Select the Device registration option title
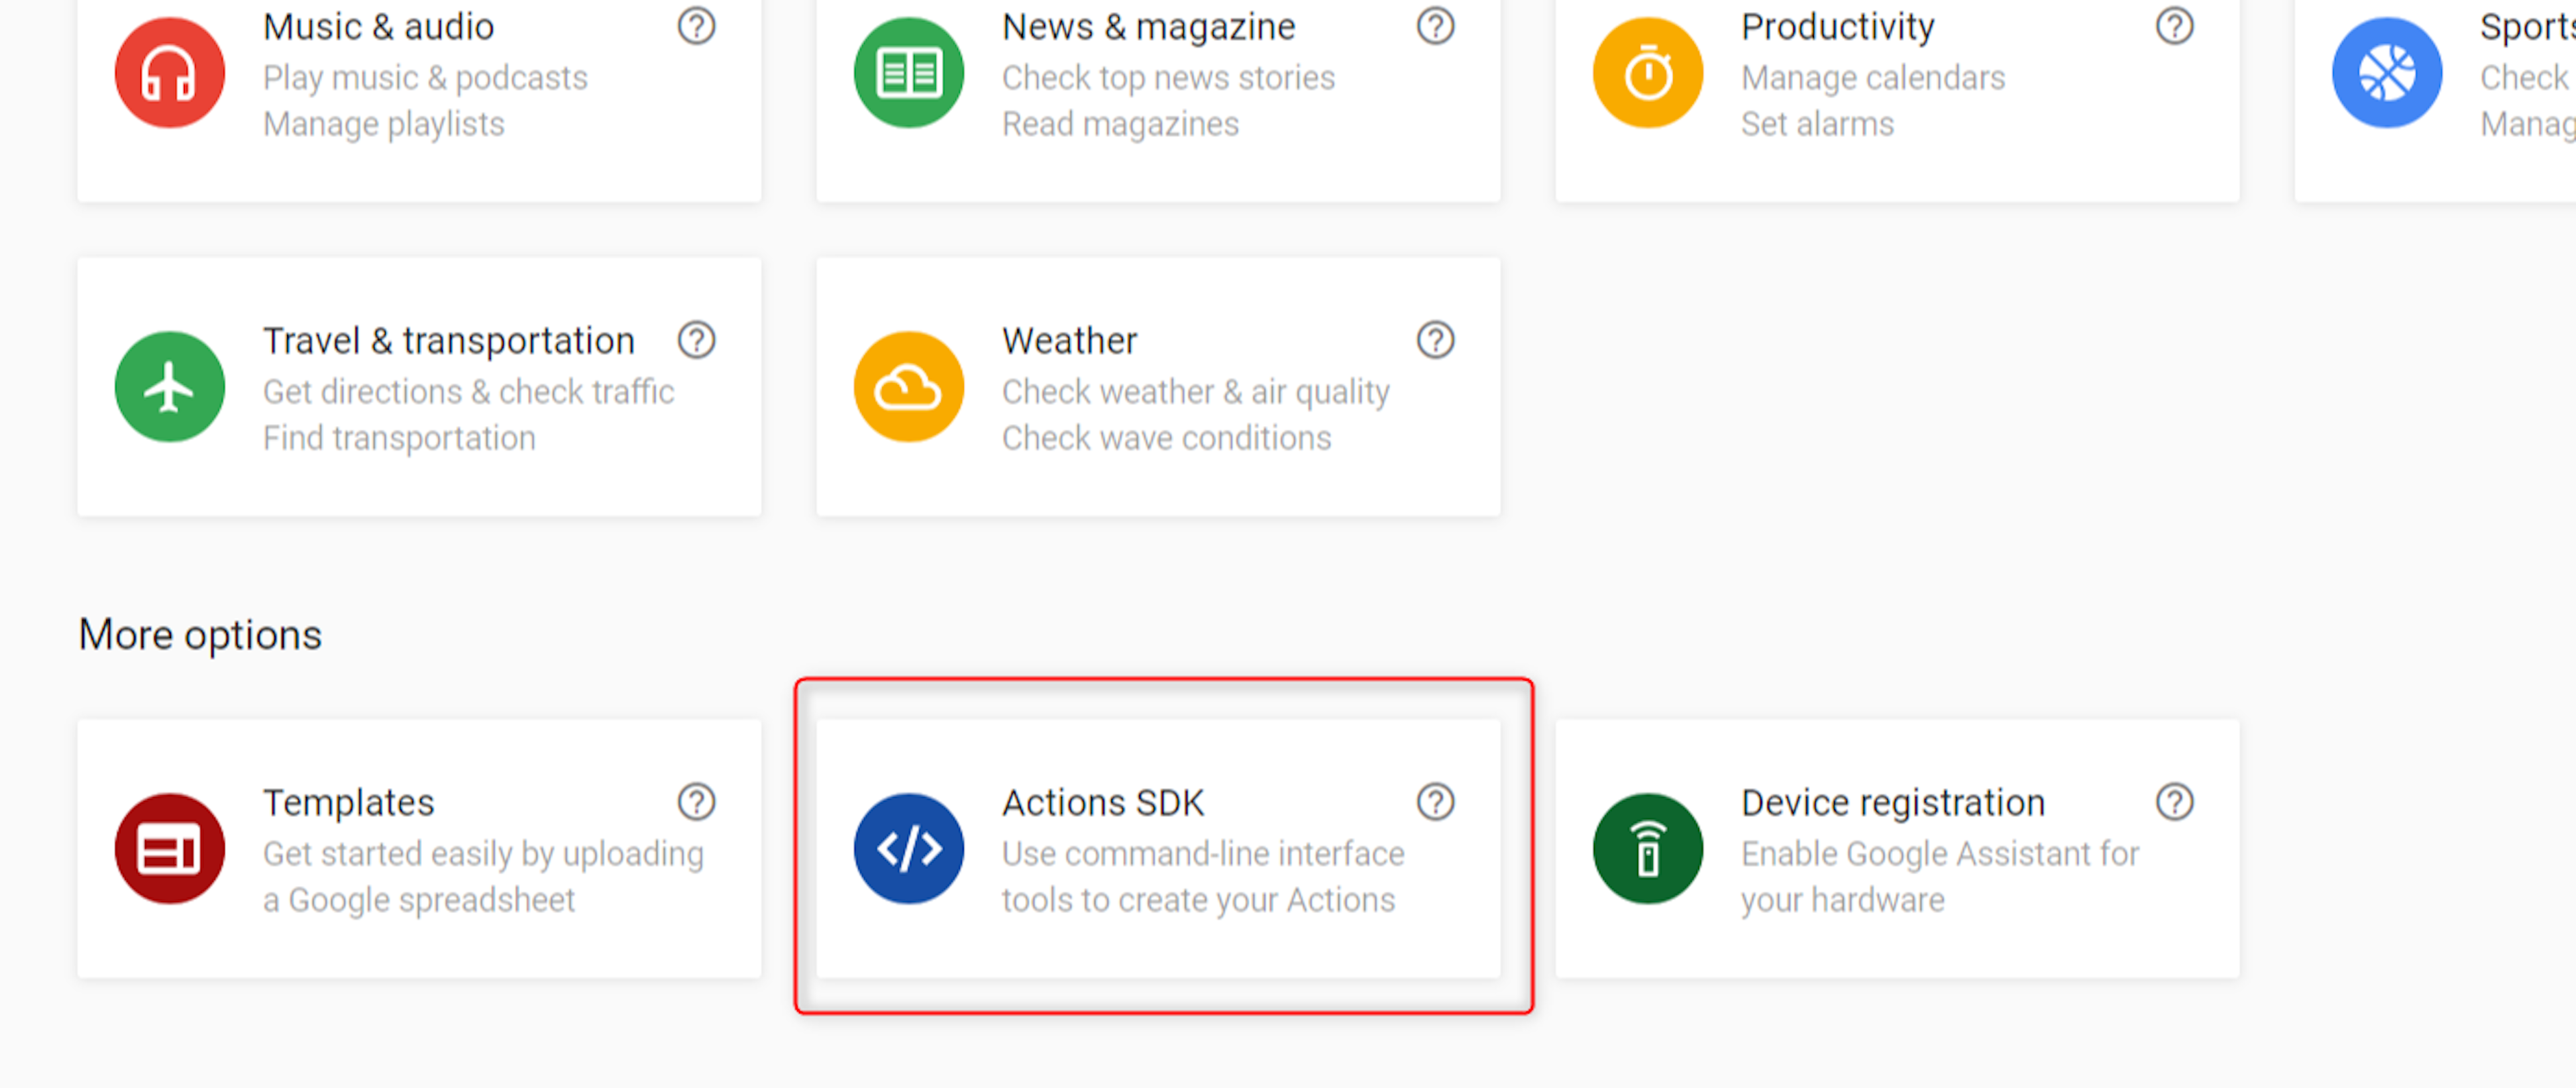 click(1892, 803)
